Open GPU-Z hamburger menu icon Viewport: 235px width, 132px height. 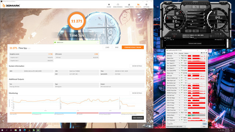click(206, 53)
